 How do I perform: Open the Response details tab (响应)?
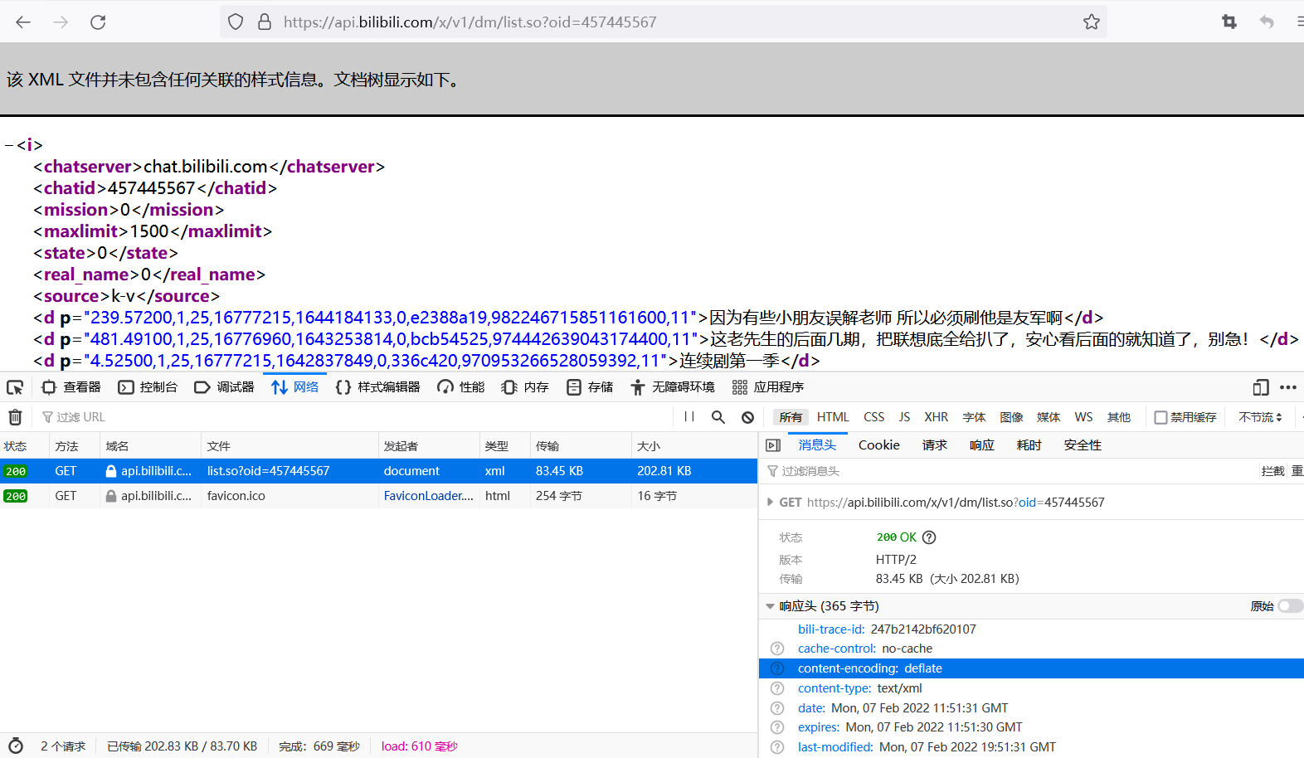(x=982, y=445)
